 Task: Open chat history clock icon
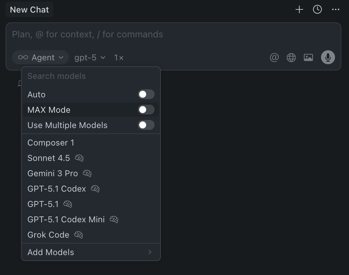point(317,10)
